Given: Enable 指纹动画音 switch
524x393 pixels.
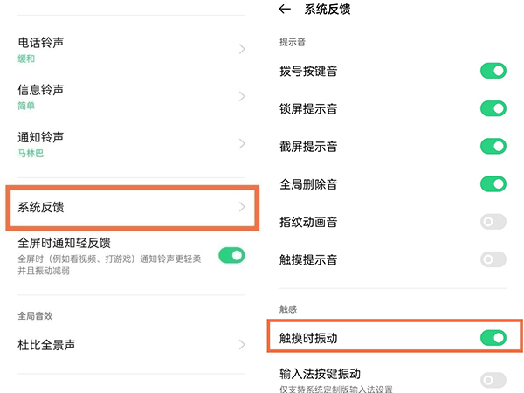Looking at the screenshot, I should [493, 222].
